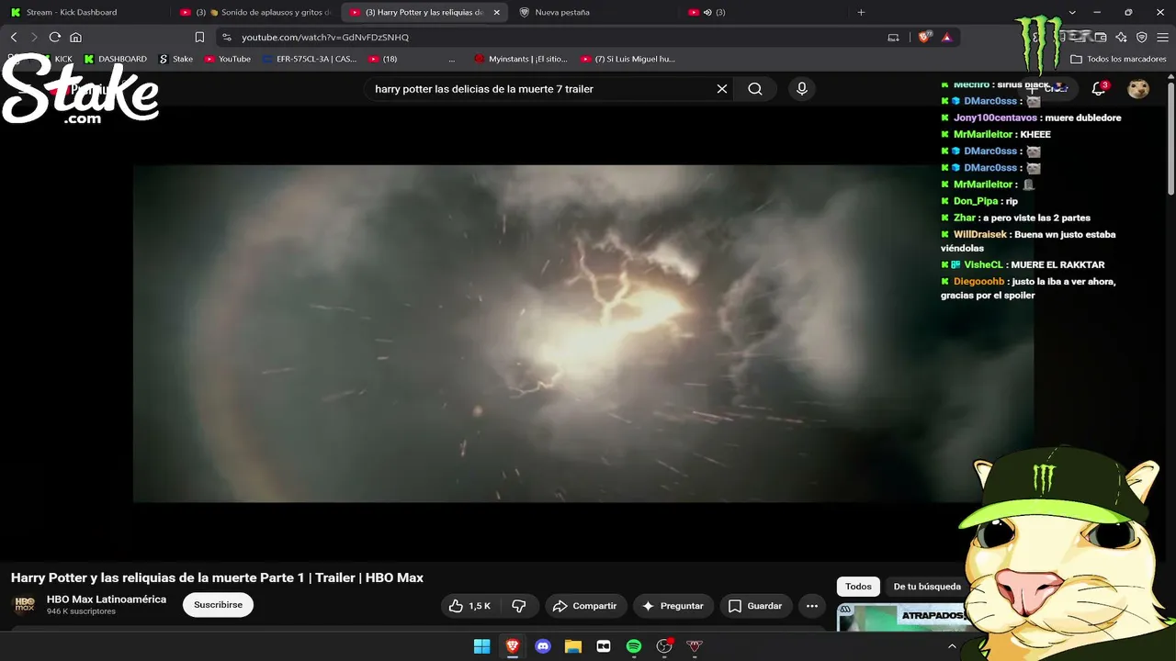Open Brave Rewards triangle icon
The height and width of the screenshot is (661, 1176).
(946, 37)
